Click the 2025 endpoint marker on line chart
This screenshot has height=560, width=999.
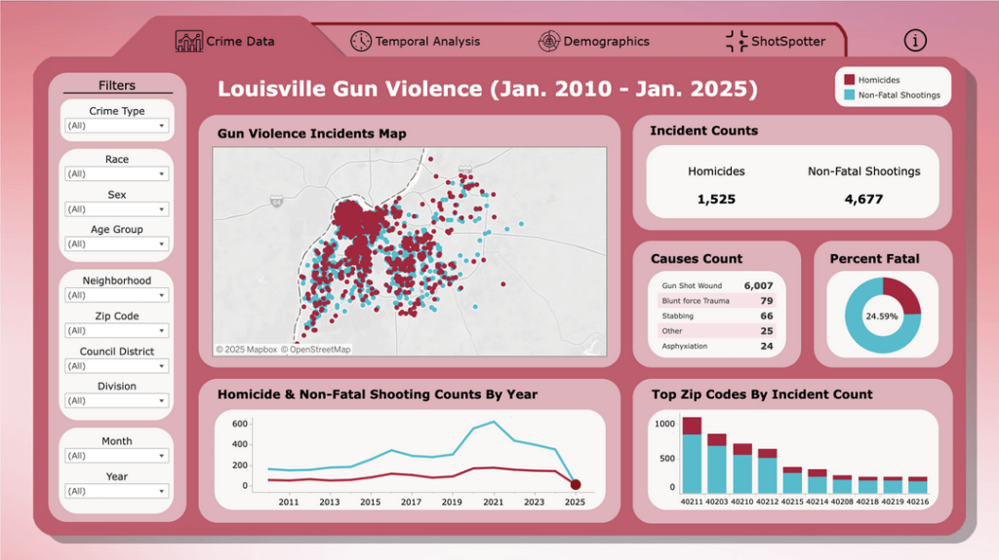click(576, 485)
